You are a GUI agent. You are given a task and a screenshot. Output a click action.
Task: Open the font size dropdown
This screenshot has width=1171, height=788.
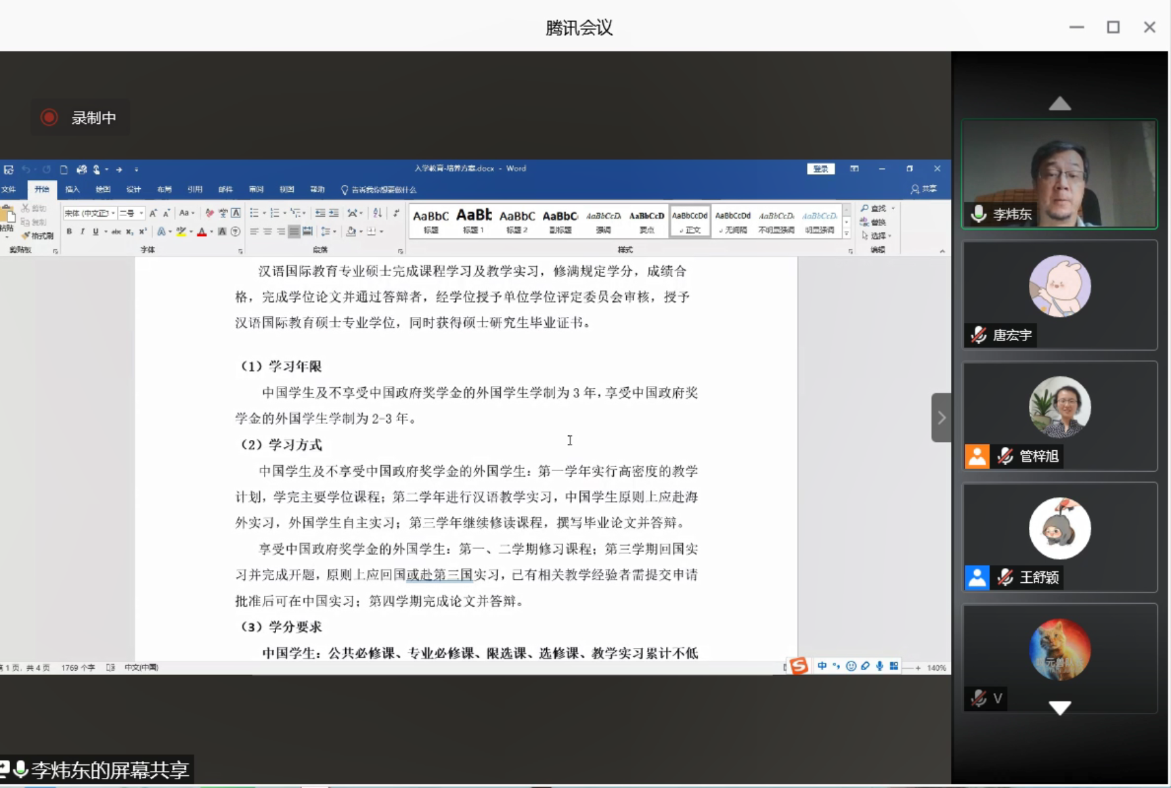click(141, 213)
